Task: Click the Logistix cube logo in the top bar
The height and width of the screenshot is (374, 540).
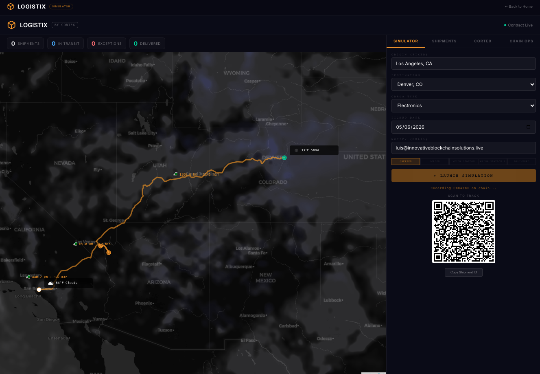Action: coord(11,7)
